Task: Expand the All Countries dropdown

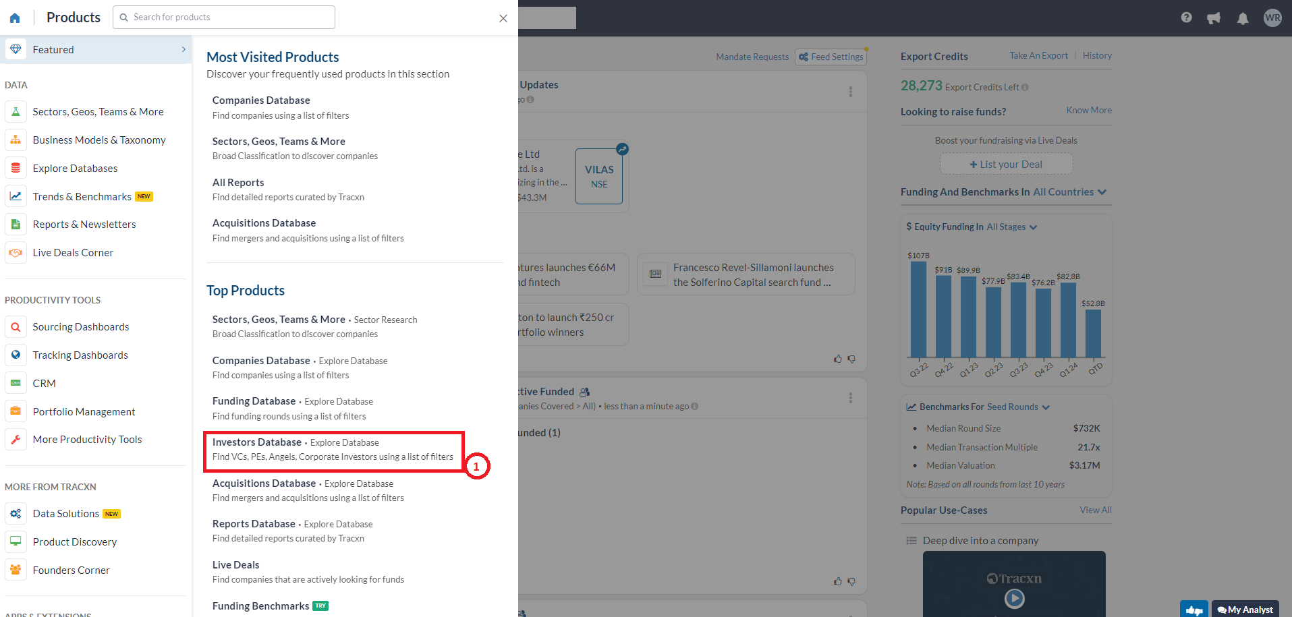Action: point(1070,192)
